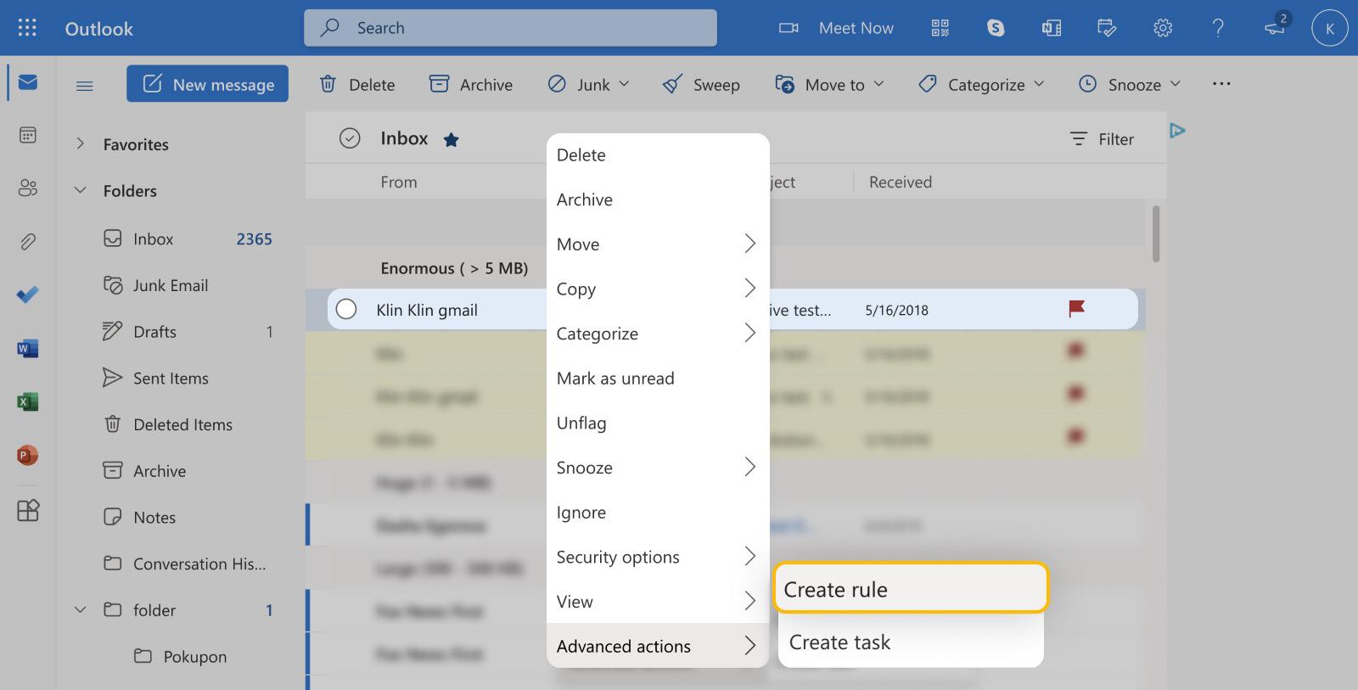Click the New message button
Screen dimensions: 1358x690
coord(208,84)
